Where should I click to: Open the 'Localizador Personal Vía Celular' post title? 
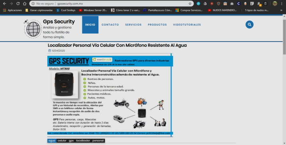[117, 45]
